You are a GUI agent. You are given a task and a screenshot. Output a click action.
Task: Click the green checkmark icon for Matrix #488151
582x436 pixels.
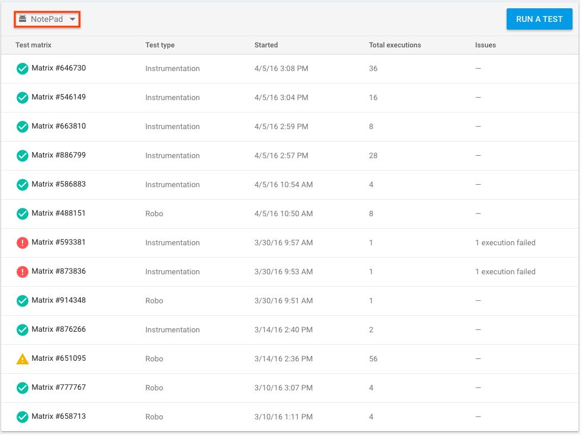coord(23,214)
